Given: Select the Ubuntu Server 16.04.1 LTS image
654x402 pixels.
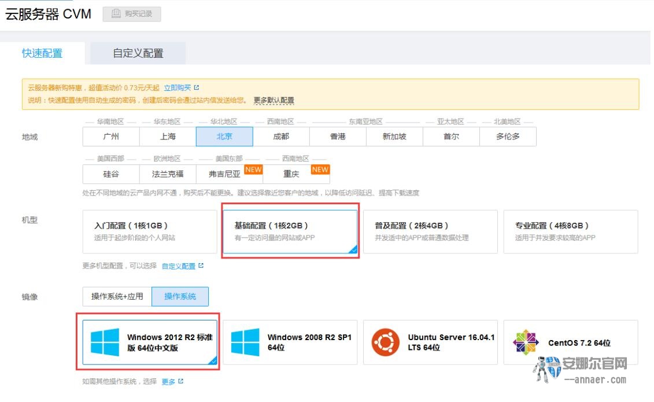Looking at the screenshot, I should click(x=430, y=342).
